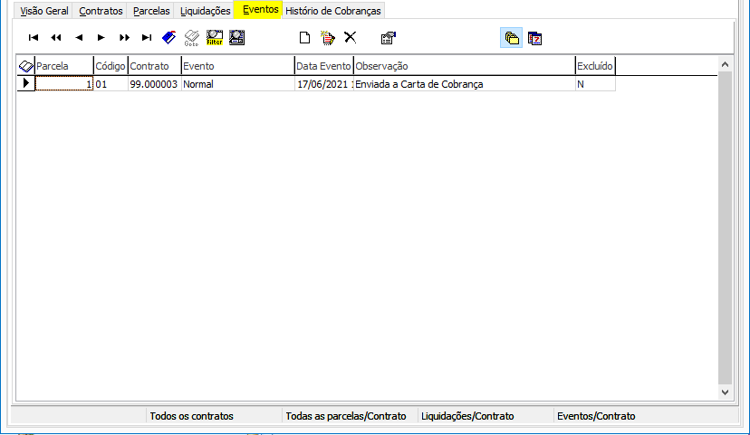Go to last record in navigator
Viewport: 750px width, 435px height.
coord(147,38)
